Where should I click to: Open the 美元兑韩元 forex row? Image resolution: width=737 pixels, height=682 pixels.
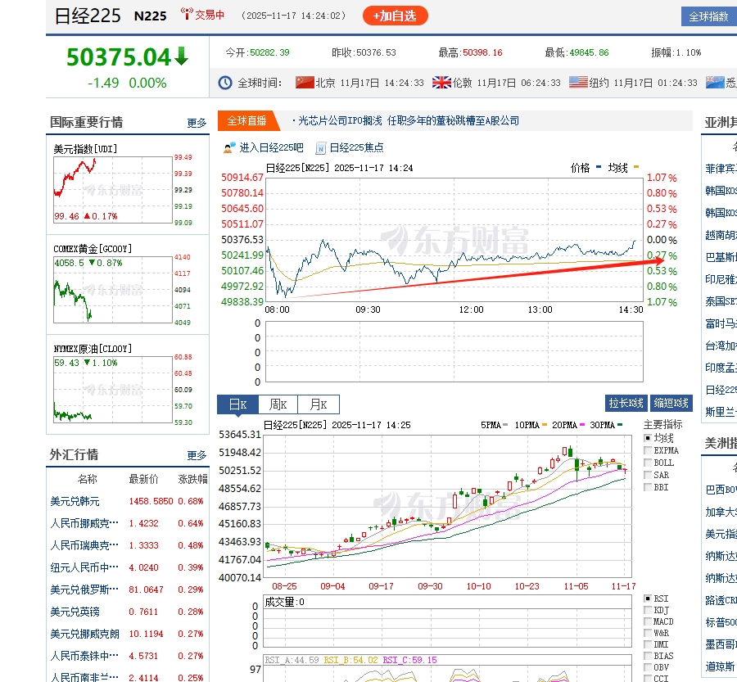[x=128, y=501]
